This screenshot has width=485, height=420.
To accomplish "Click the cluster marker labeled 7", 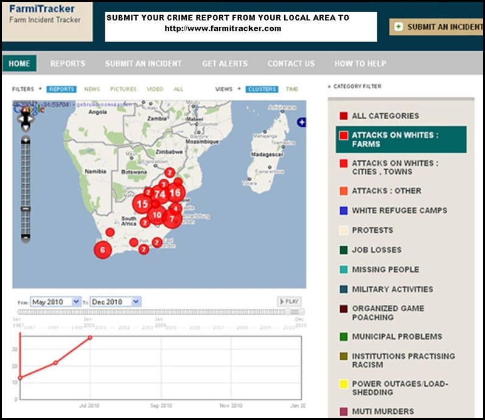I will (x=172, y=219).
